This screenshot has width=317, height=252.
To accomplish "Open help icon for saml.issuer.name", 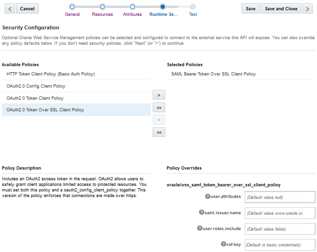I will click(201, 212).
